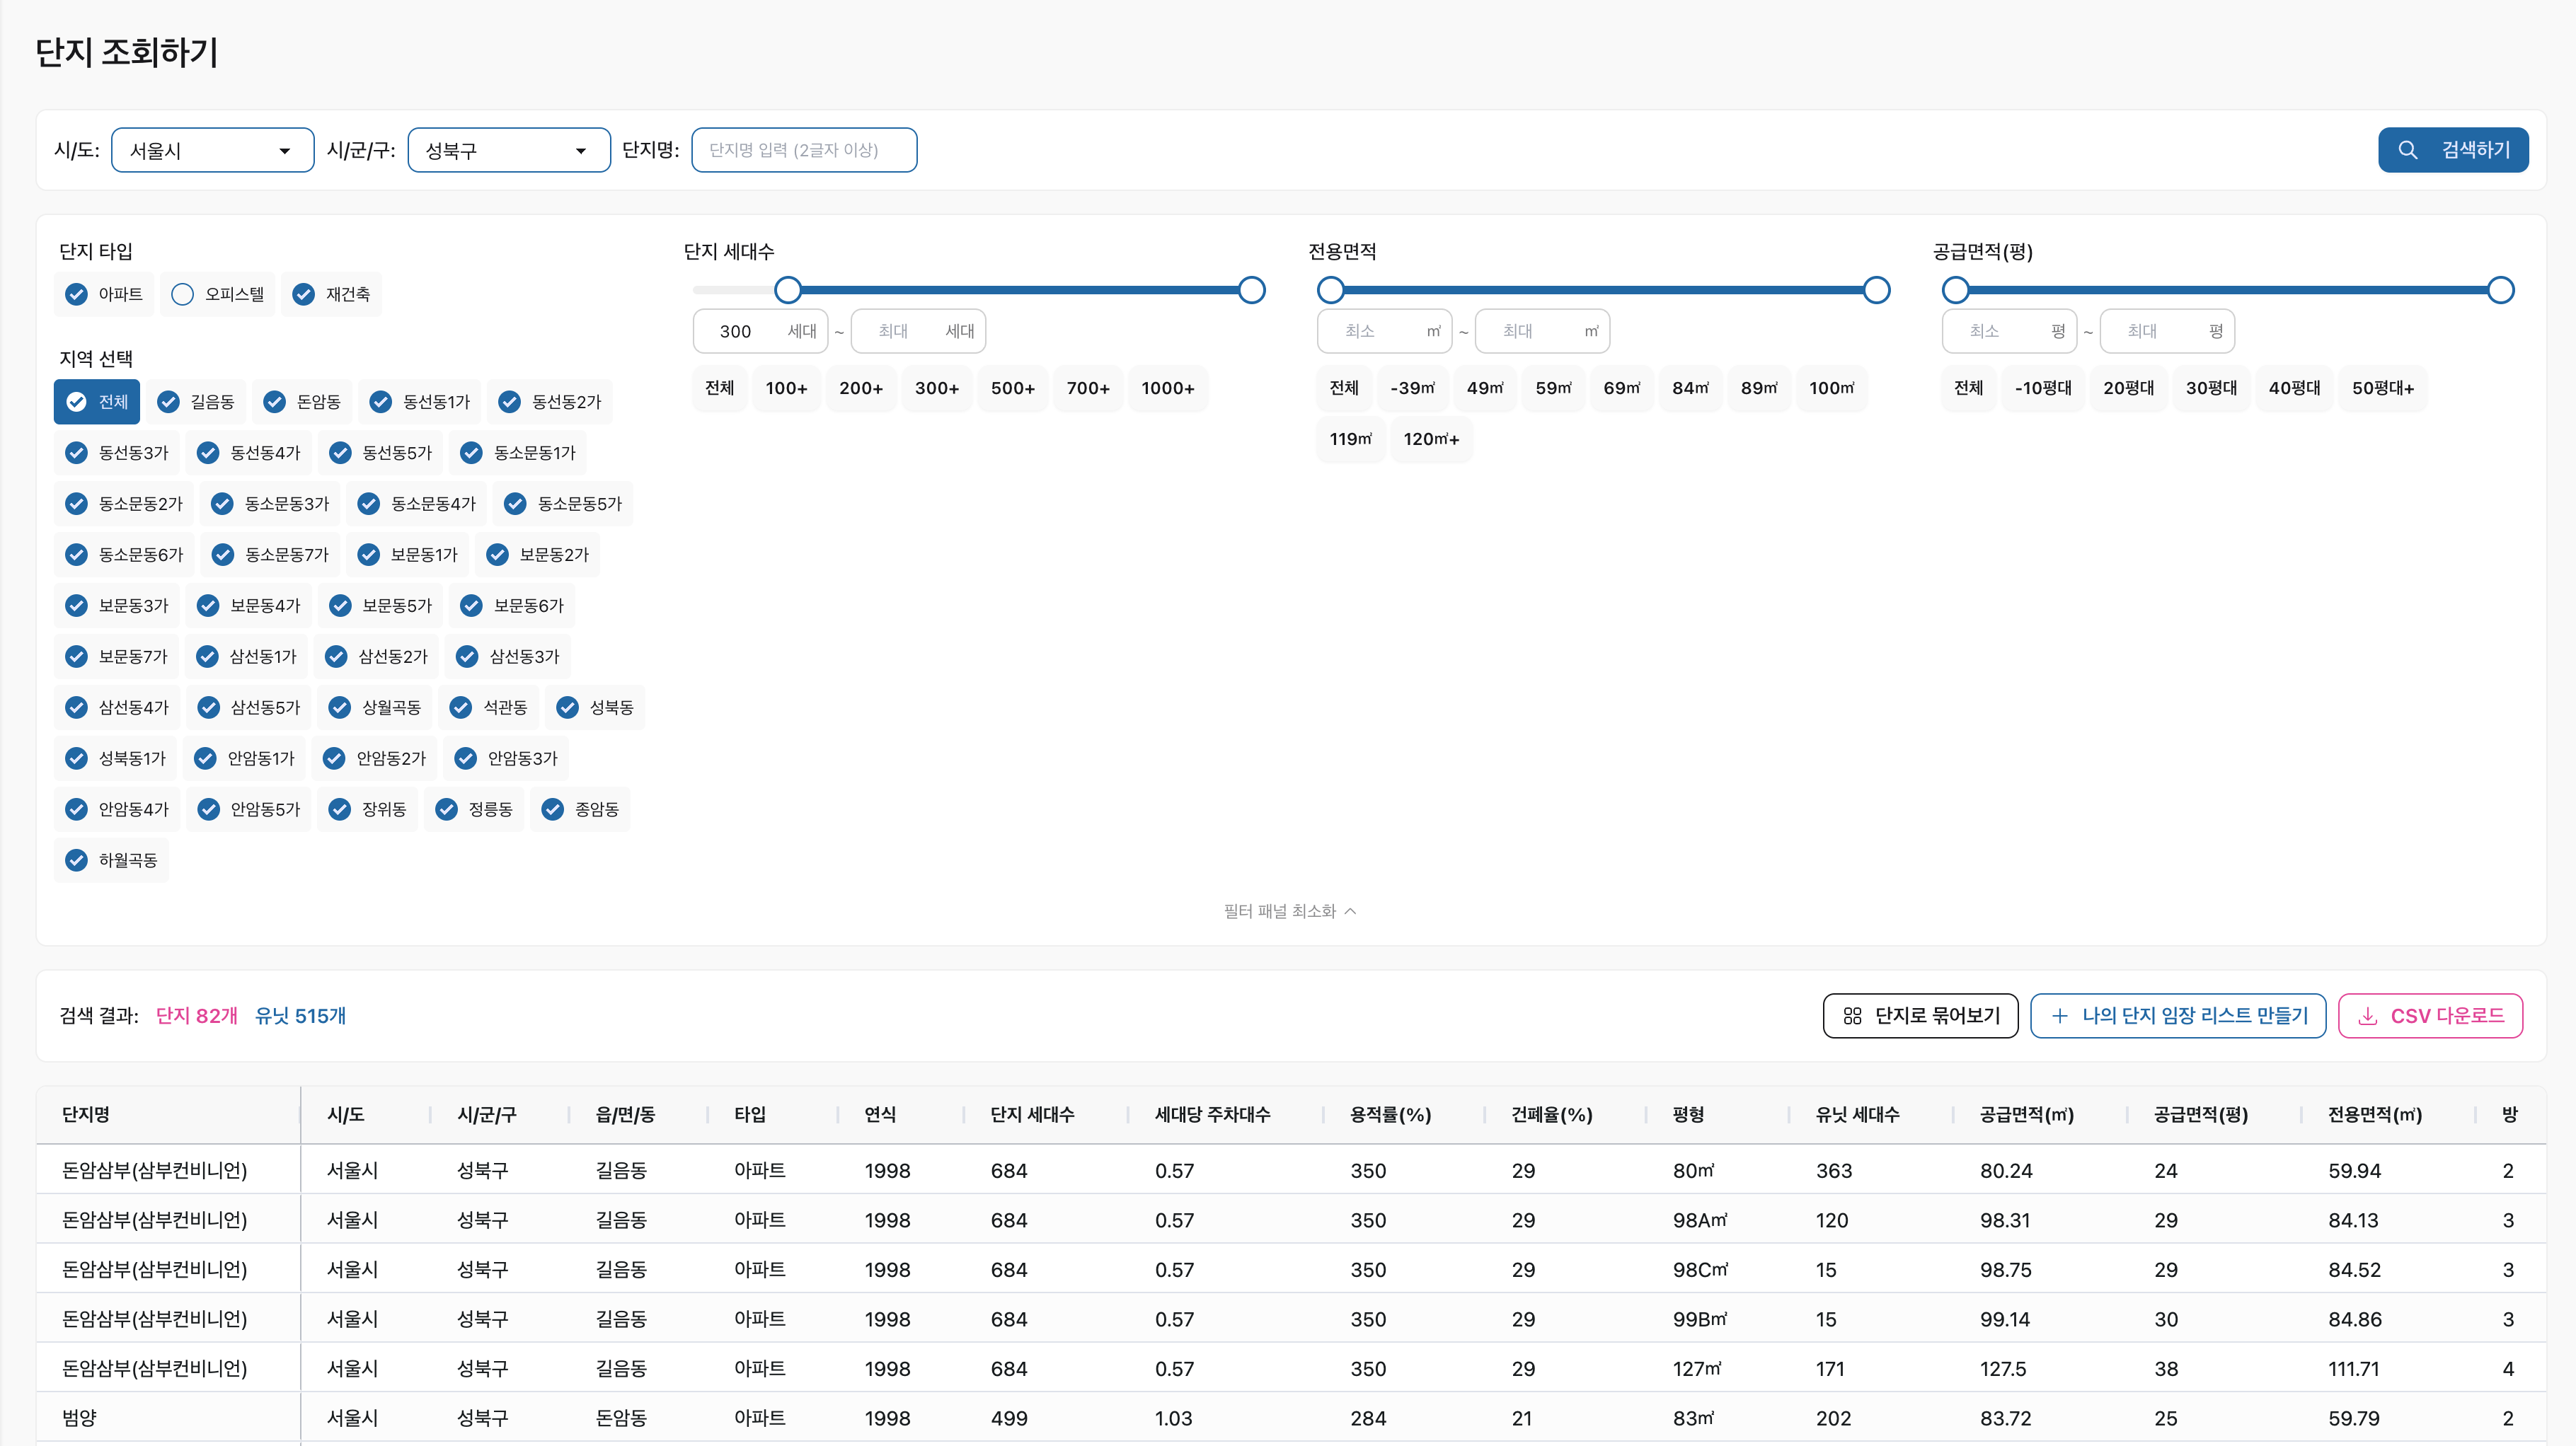Collapse the filter panel via 필터 패널 최소화
2576x1446 pixels.
pyautogui.click(x=1280, y=910)
